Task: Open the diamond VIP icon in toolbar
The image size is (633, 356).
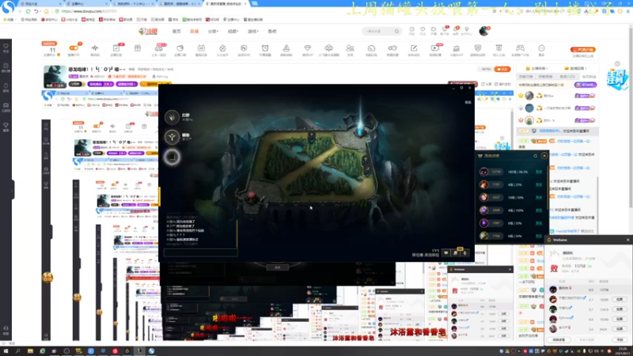Action: (x=307, y=48)
